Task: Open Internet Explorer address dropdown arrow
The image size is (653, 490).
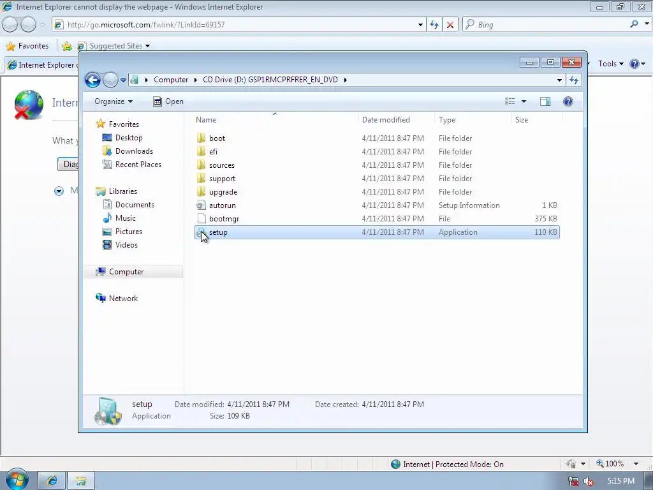Action: coord(421,25)
